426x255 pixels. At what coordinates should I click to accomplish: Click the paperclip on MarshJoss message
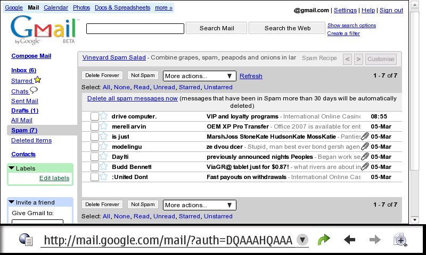pos(365,137)
